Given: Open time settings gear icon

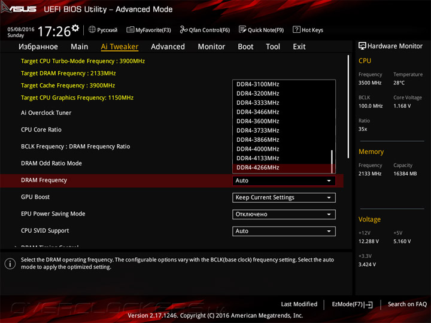Looking at the screenshot, I should click(x=75, y=28).
